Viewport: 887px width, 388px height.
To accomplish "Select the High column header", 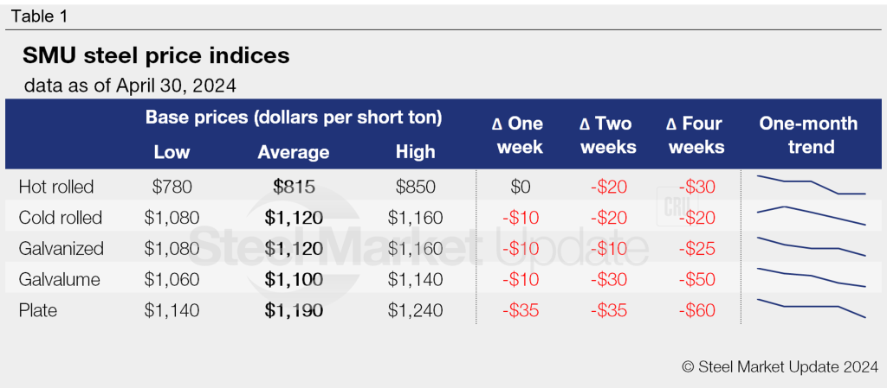I will click(415, 152).
